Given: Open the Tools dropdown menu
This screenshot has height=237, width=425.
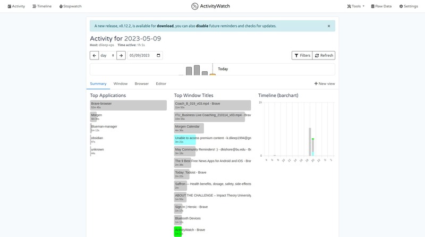Looking at the screenshot, I should pos(355,6).
